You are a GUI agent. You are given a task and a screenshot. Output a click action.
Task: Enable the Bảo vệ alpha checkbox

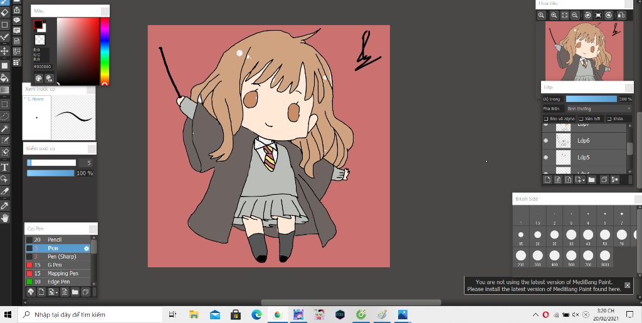coord(546,118)
